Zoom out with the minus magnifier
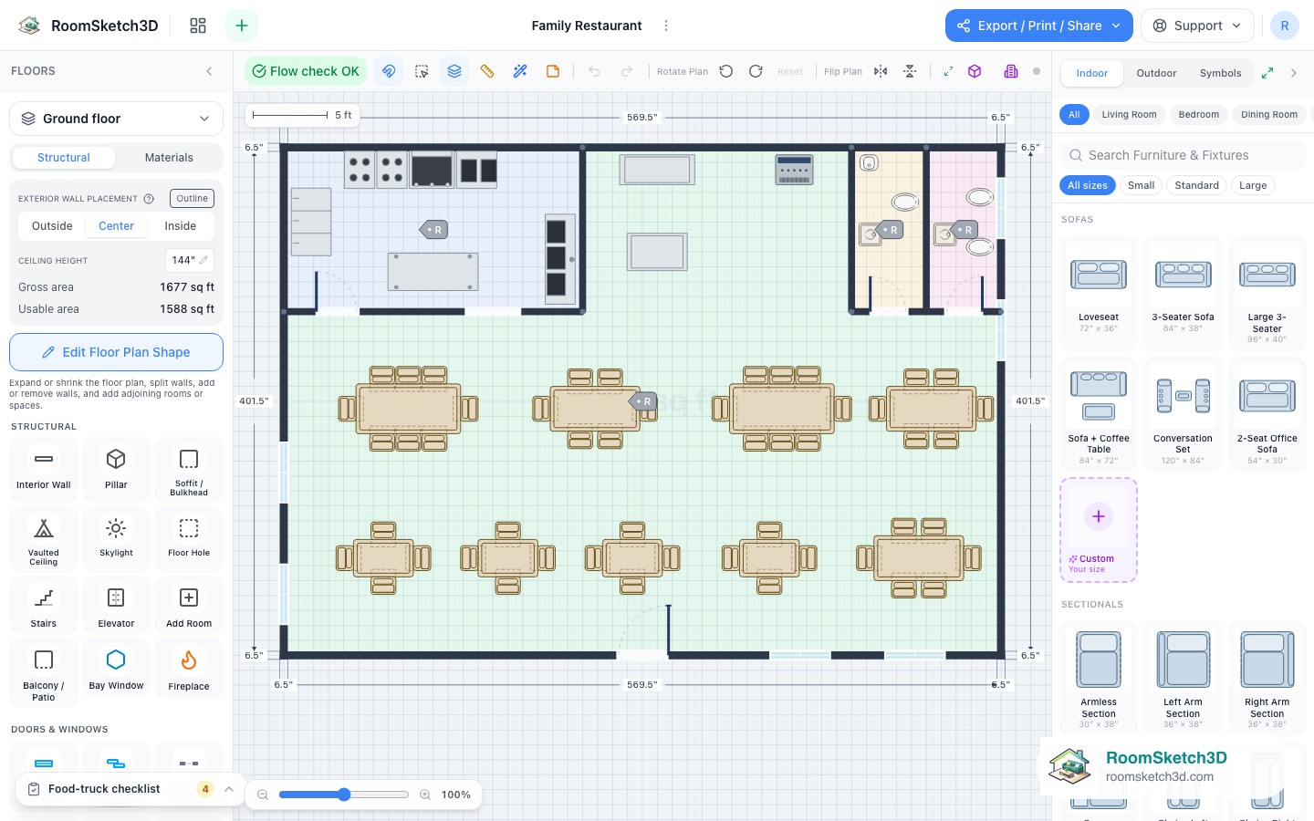 263,795
